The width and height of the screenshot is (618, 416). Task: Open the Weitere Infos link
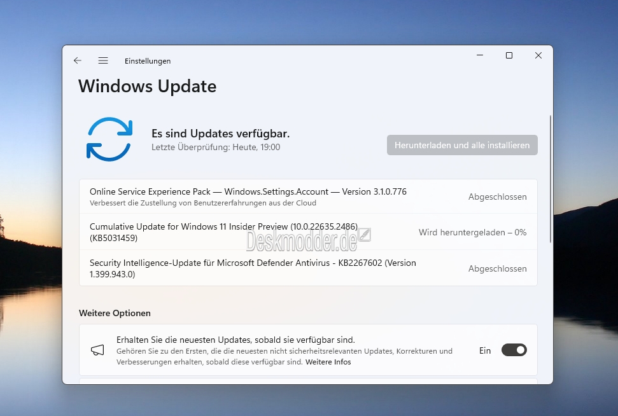coord(328,362)
